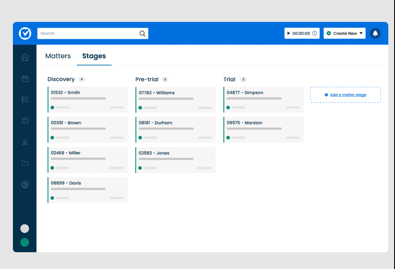Screen dimensions: 395x269
Task: Open the Tasks list sidebar icon
Action: coord(25,99)
